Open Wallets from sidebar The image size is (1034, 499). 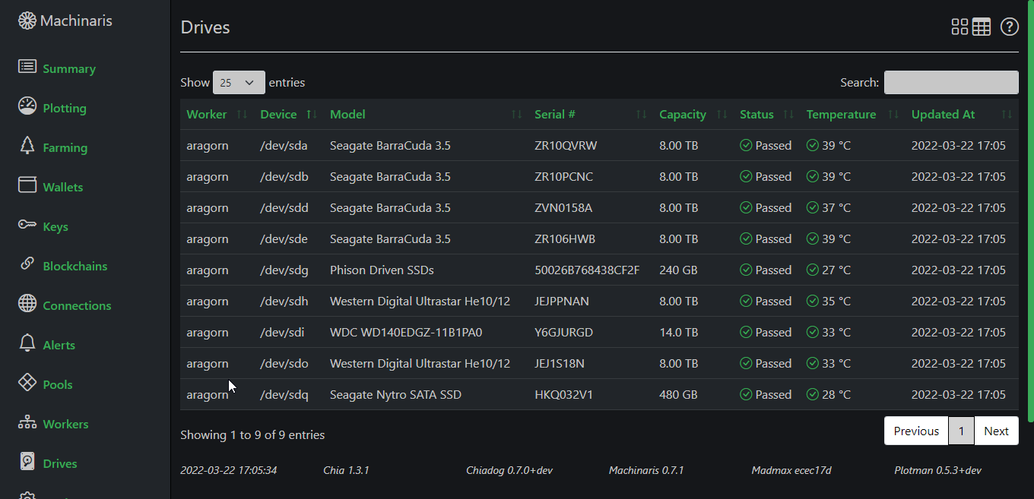pos(63,187)
